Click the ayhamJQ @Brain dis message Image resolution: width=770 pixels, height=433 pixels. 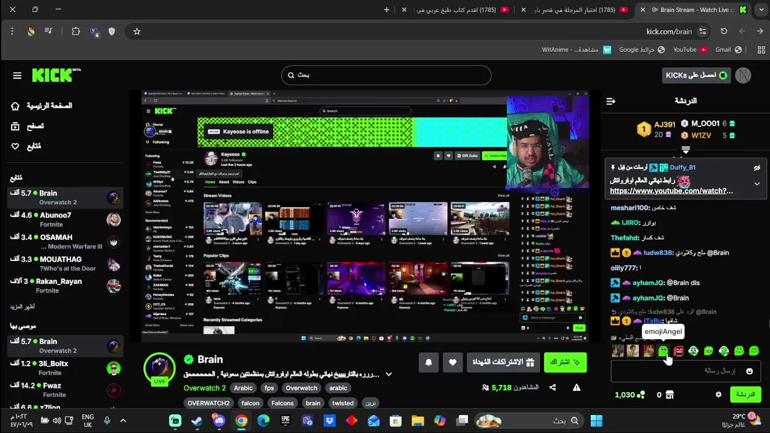655,283
